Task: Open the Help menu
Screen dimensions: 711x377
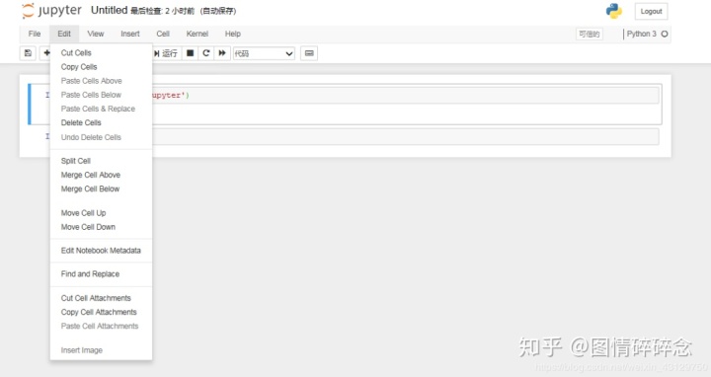Action: tap(233, 34)
